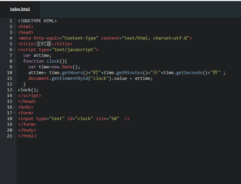This screenshot has width=241, height=184.
Task: Click the closing </head> tag
Action: [27, 101]
